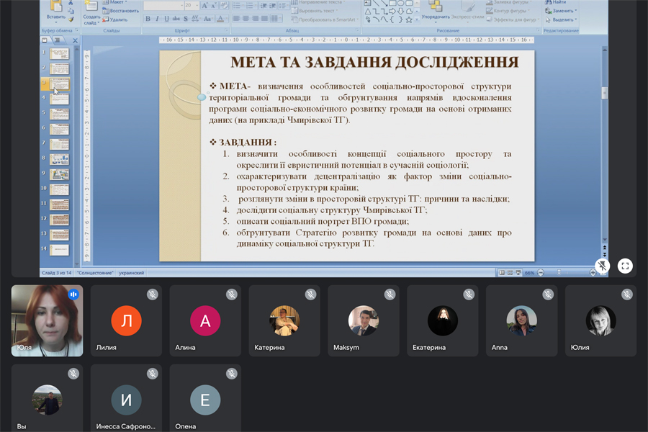Click the Italic formatting icon in ribbon
Image resolution: width=648 pixels, height=432 pixels.
(x=157, y=19)
